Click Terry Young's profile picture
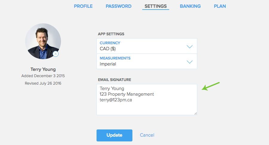The width and height of the screenshot is (269, 145). click(43, 41)
